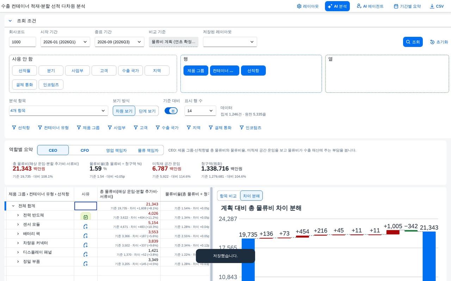Collapse the 전체 합계 row
The image size is (451, 281).
(13, 206)
